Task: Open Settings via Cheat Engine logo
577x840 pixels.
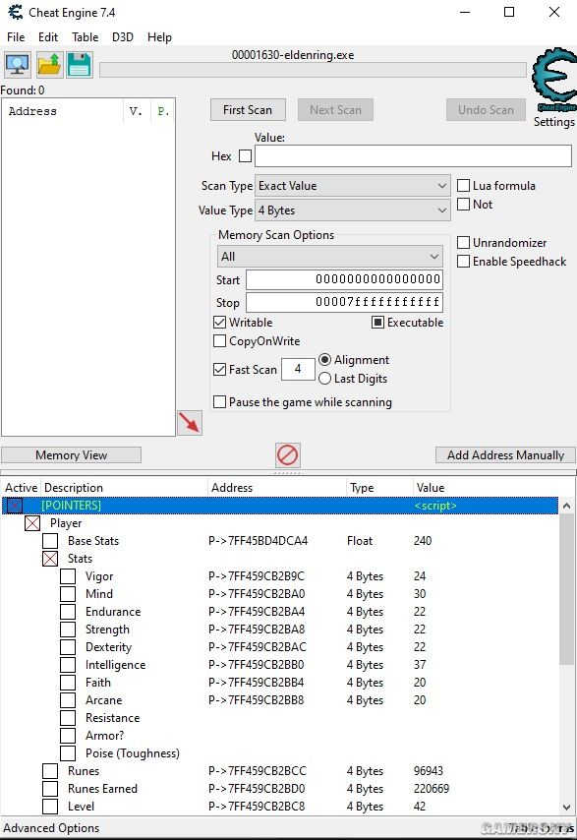Action: coord(554,88)
